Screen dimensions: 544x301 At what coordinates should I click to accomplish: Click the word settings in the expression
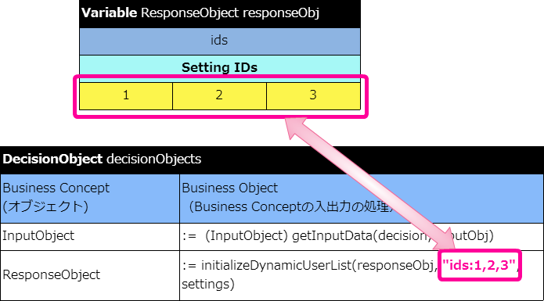click(208, 285)
